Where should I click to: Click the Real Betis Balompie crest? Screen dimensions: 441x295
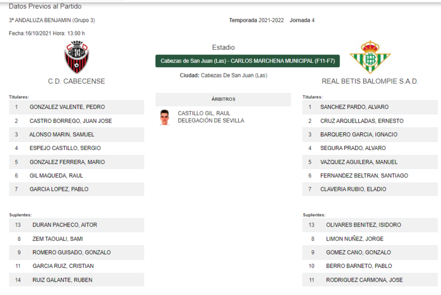pyautogui.click(x=370, y=57)
